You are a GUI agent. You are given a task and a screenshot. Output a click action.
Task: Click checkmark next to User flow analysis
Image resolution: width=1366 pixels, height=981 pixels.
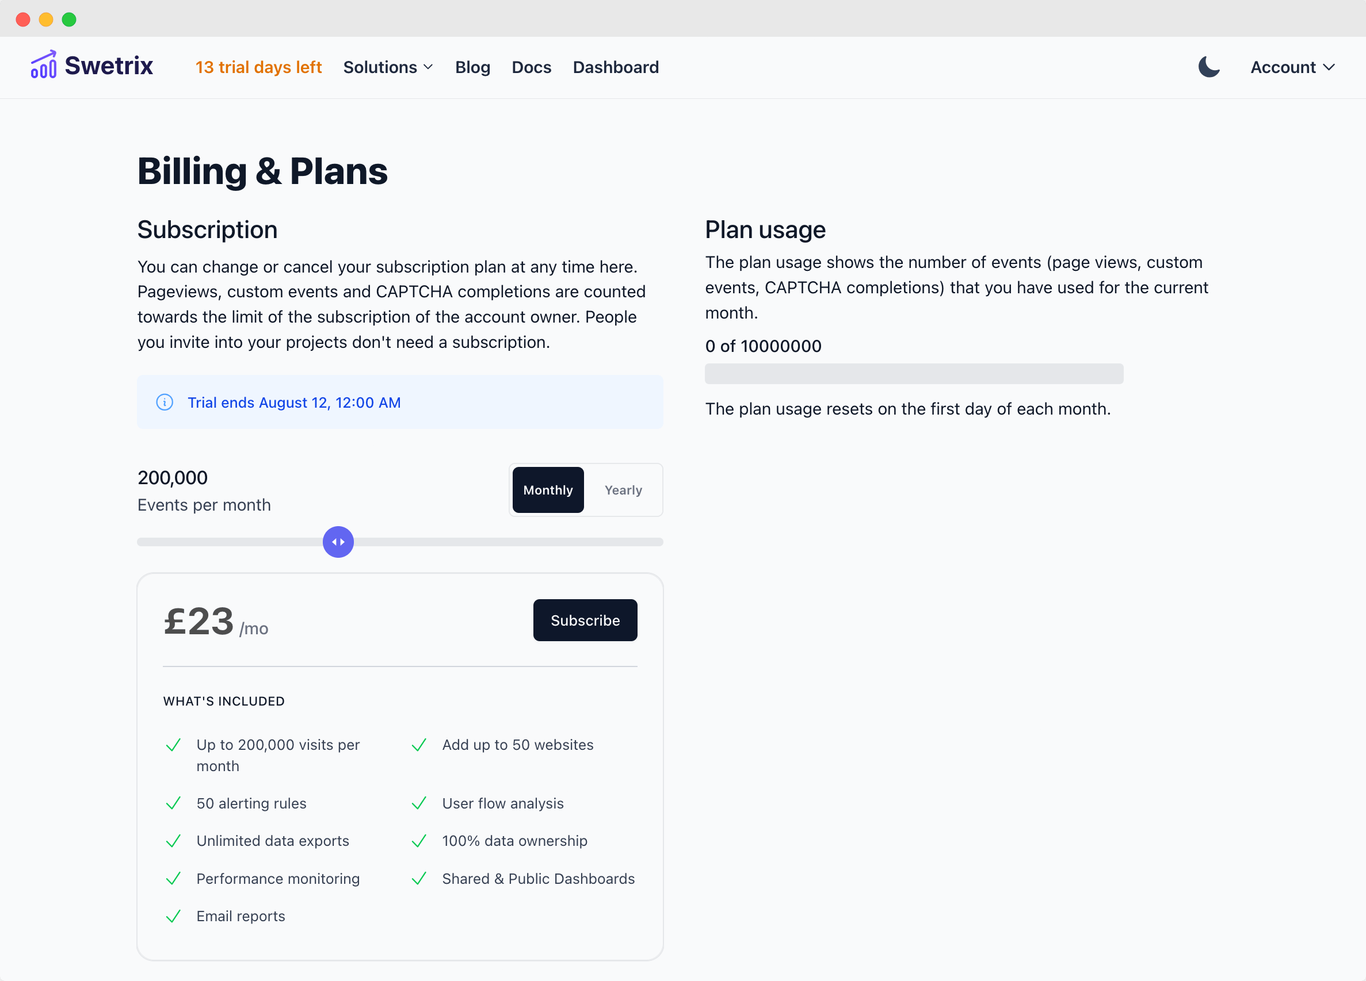[x=419, y=803]
